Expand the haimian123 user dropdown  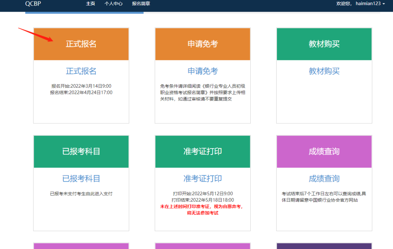369,3
